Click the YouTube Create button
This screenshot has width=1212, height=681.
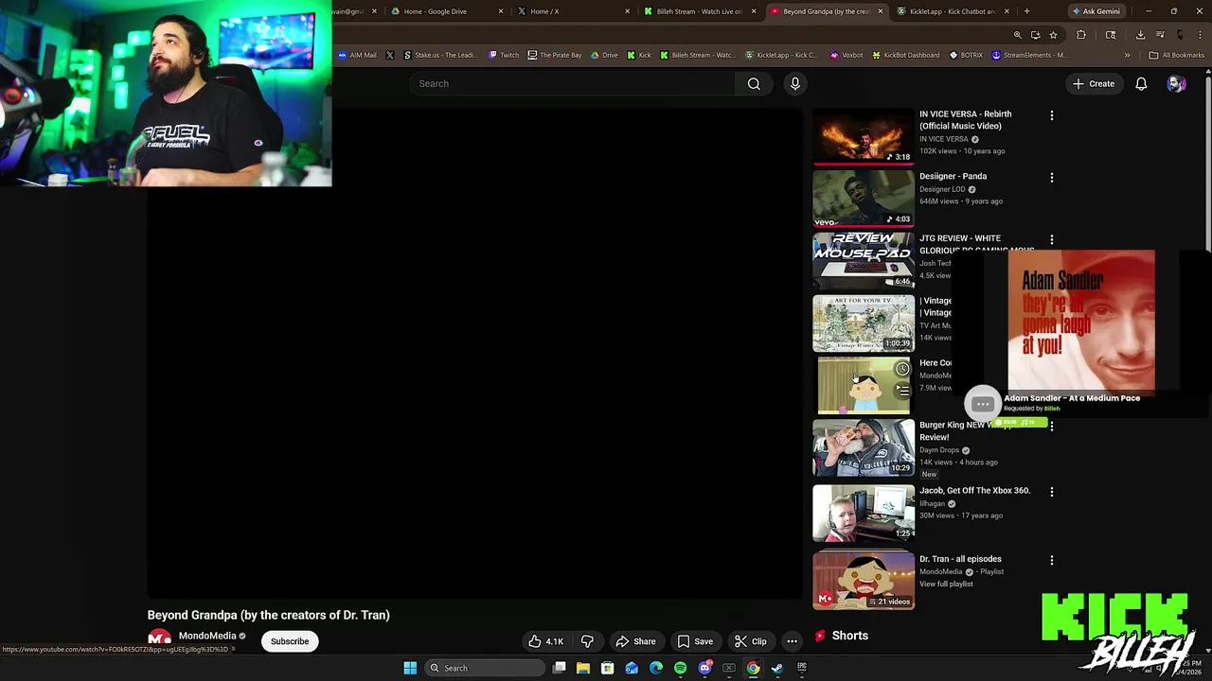click(1093, 83)
